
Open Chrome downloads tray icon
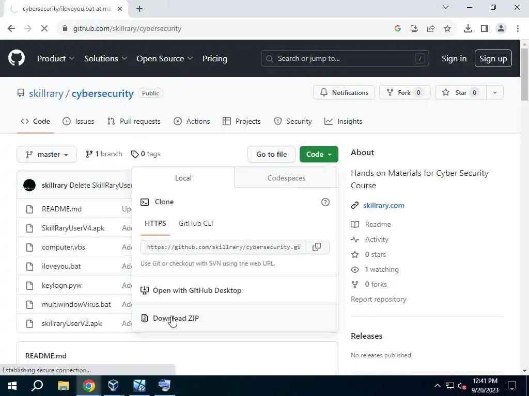click(x=468, y=29)
